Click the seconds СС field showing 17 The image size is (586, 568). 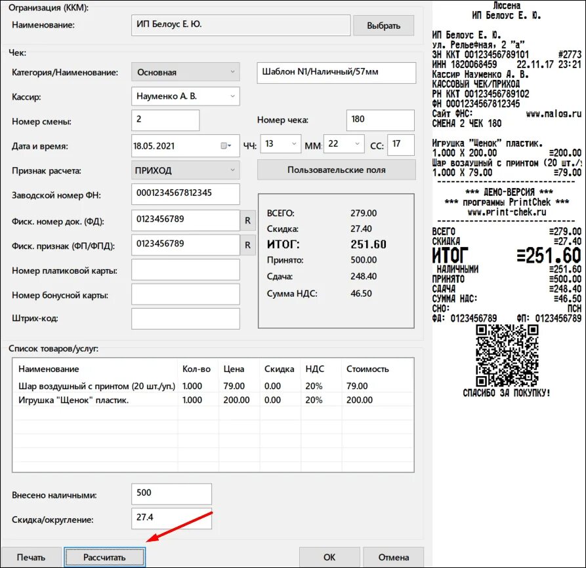pos(401,145)
